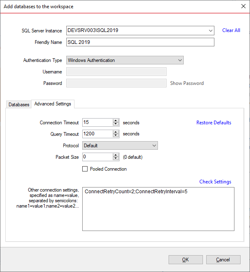Decrease Packet Size with down arrow

(115, 158)
